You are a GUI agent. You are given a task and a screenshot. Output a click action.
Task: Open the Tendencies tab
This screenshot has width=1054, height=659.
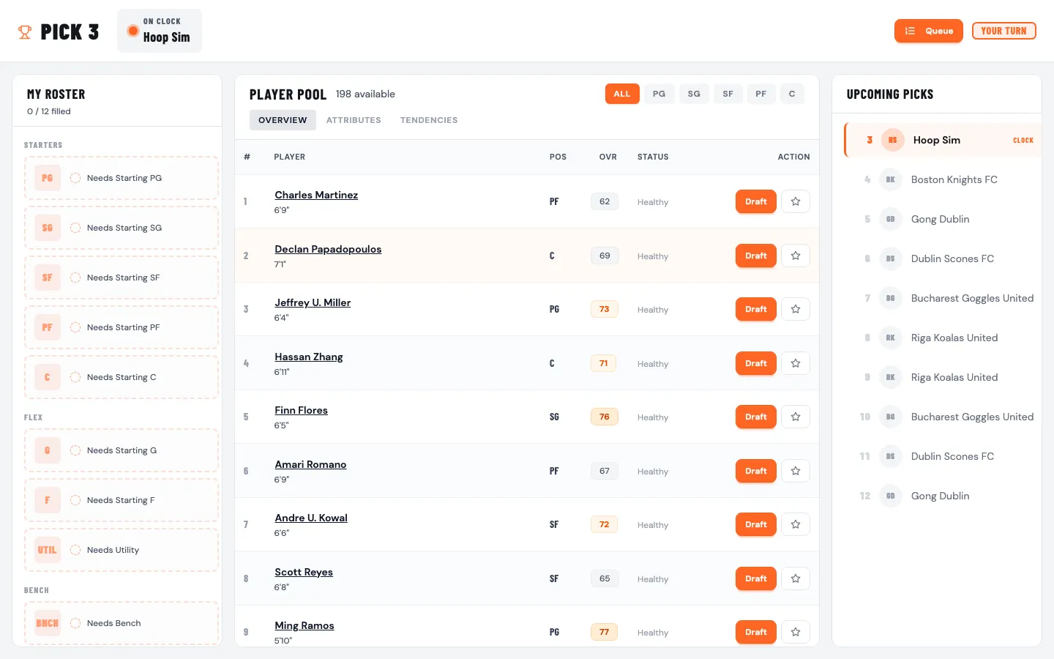[x=428, y=120]
